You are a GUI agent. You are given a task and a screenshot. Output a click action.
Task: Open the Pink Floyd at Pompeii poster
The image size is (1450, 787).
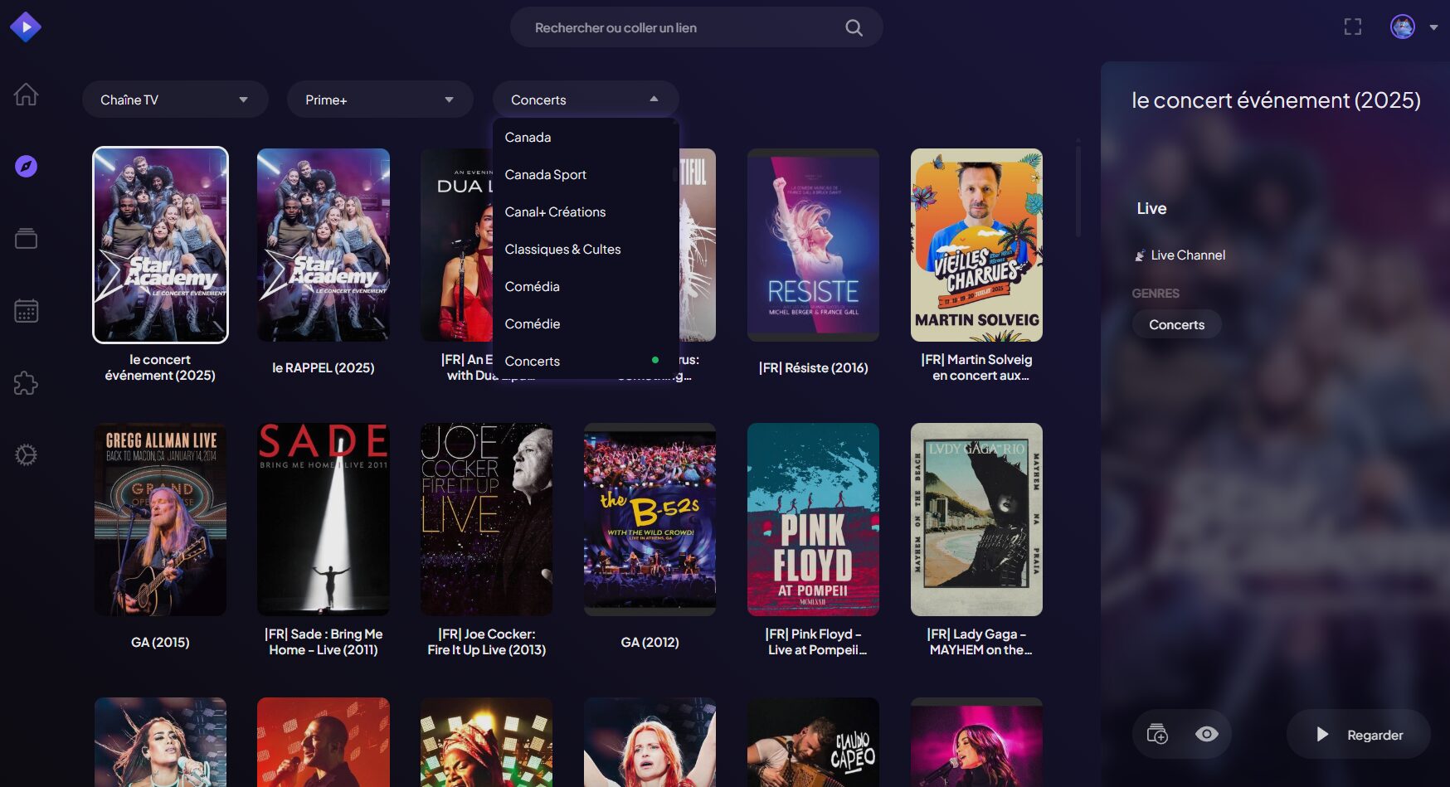click(x=813, y=519)
